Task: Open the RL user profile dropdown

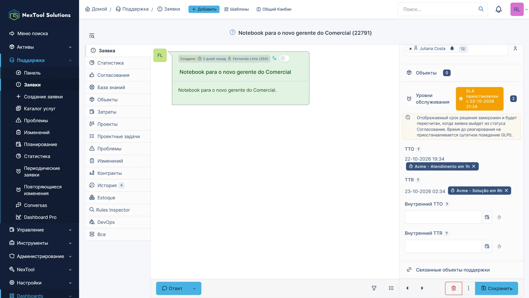Action: tap(519, 9)
